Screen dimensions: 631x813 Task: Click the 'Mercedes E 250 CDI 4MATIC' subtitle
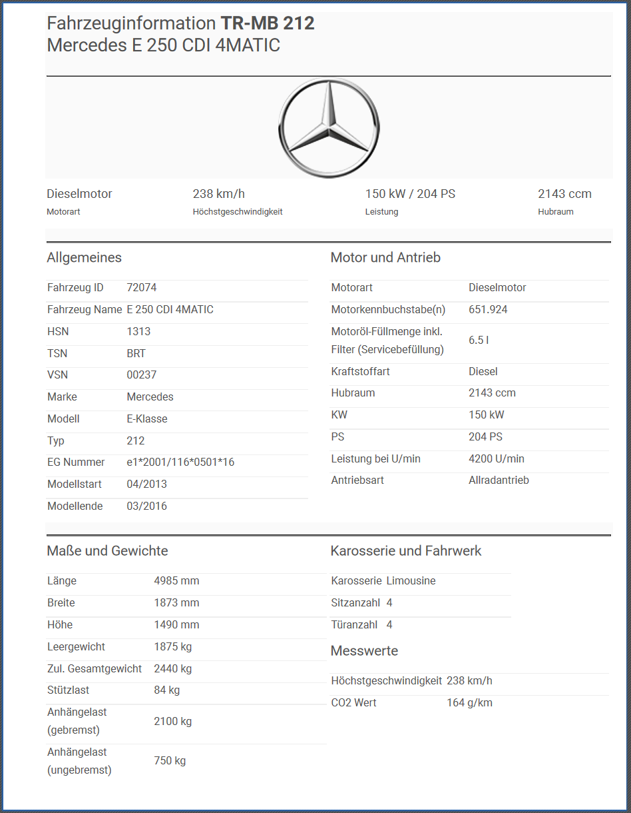164,46
